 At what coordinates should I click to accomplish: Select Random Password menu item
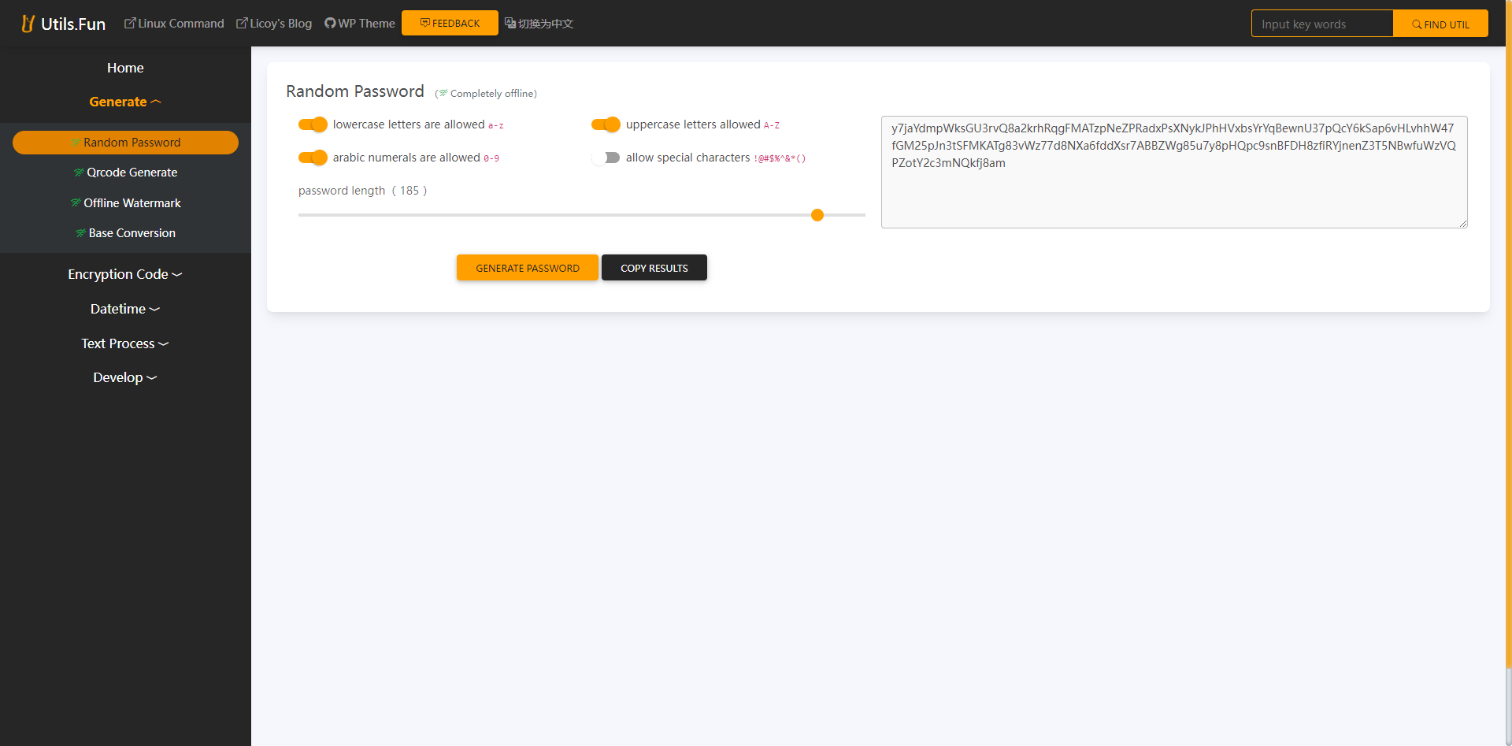(x=125, y=143)
